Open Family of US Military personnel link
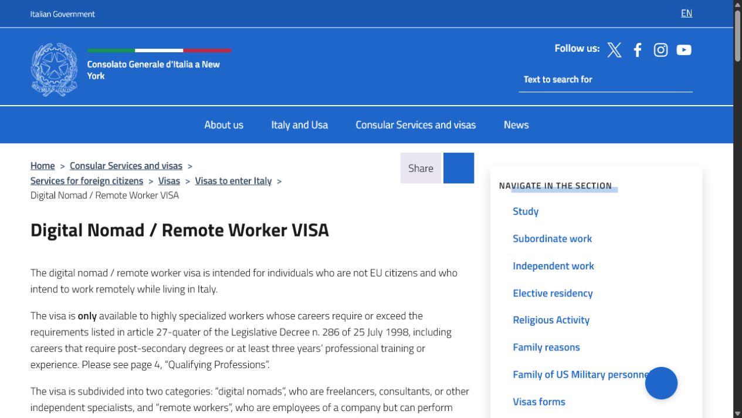Image resolution: width=742 pixels, height=418 pixels. click(x=582, y=375)
